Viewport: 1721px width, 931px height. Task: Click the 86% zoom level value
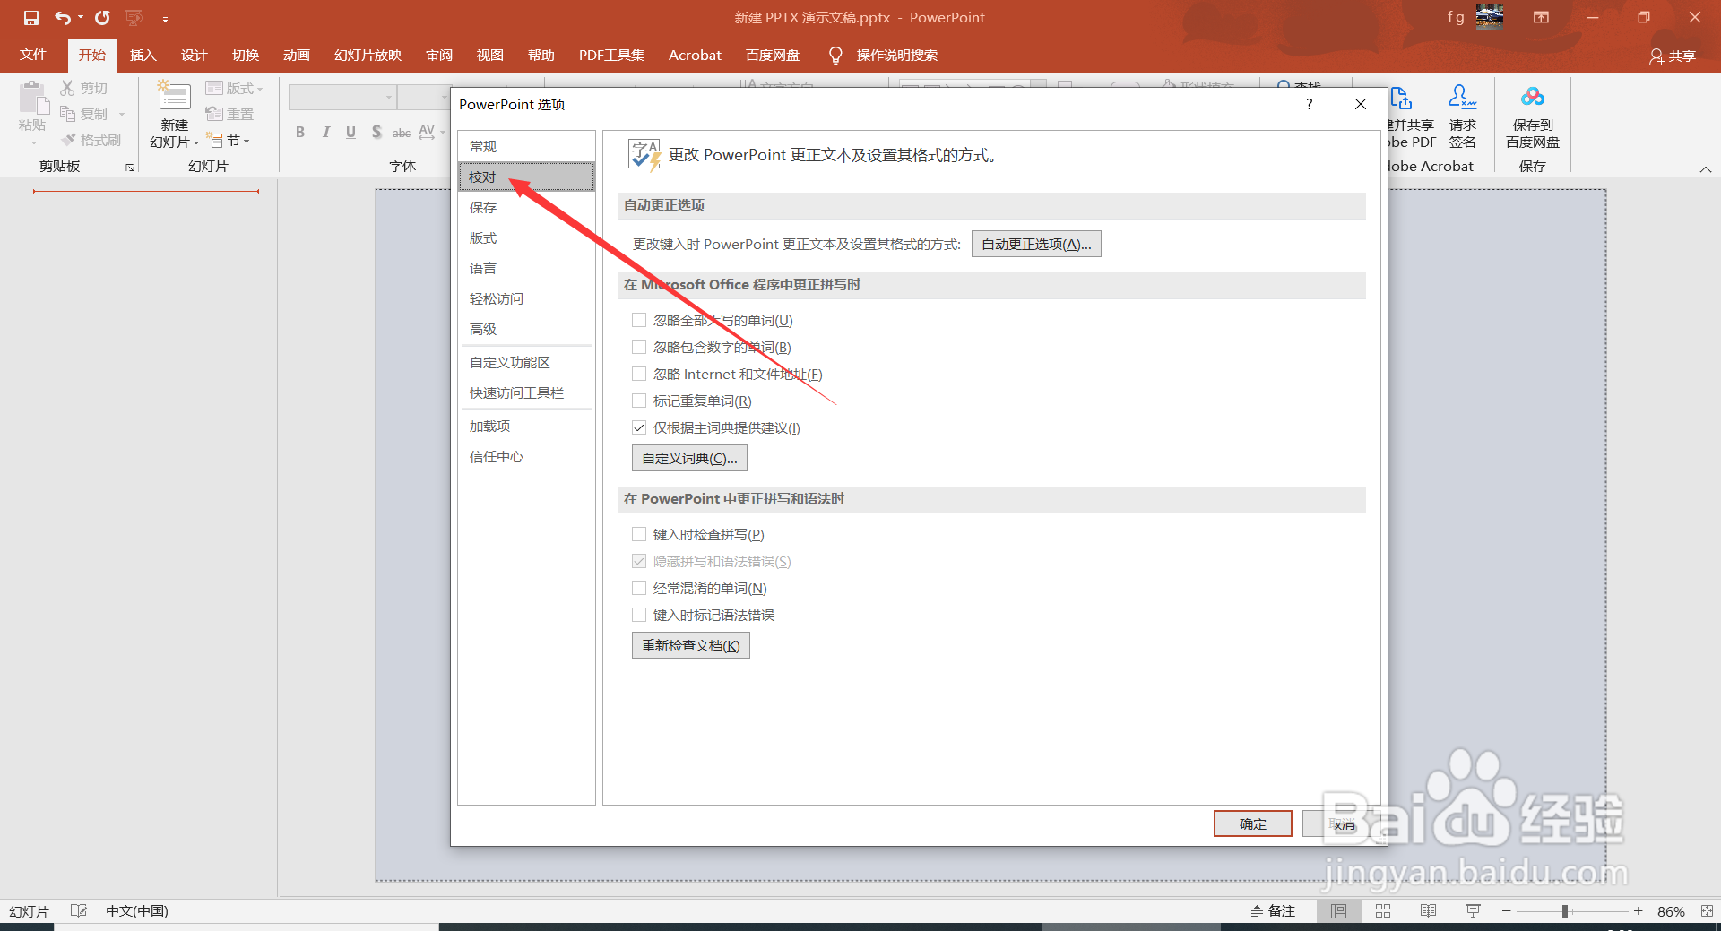[1671, 911]
